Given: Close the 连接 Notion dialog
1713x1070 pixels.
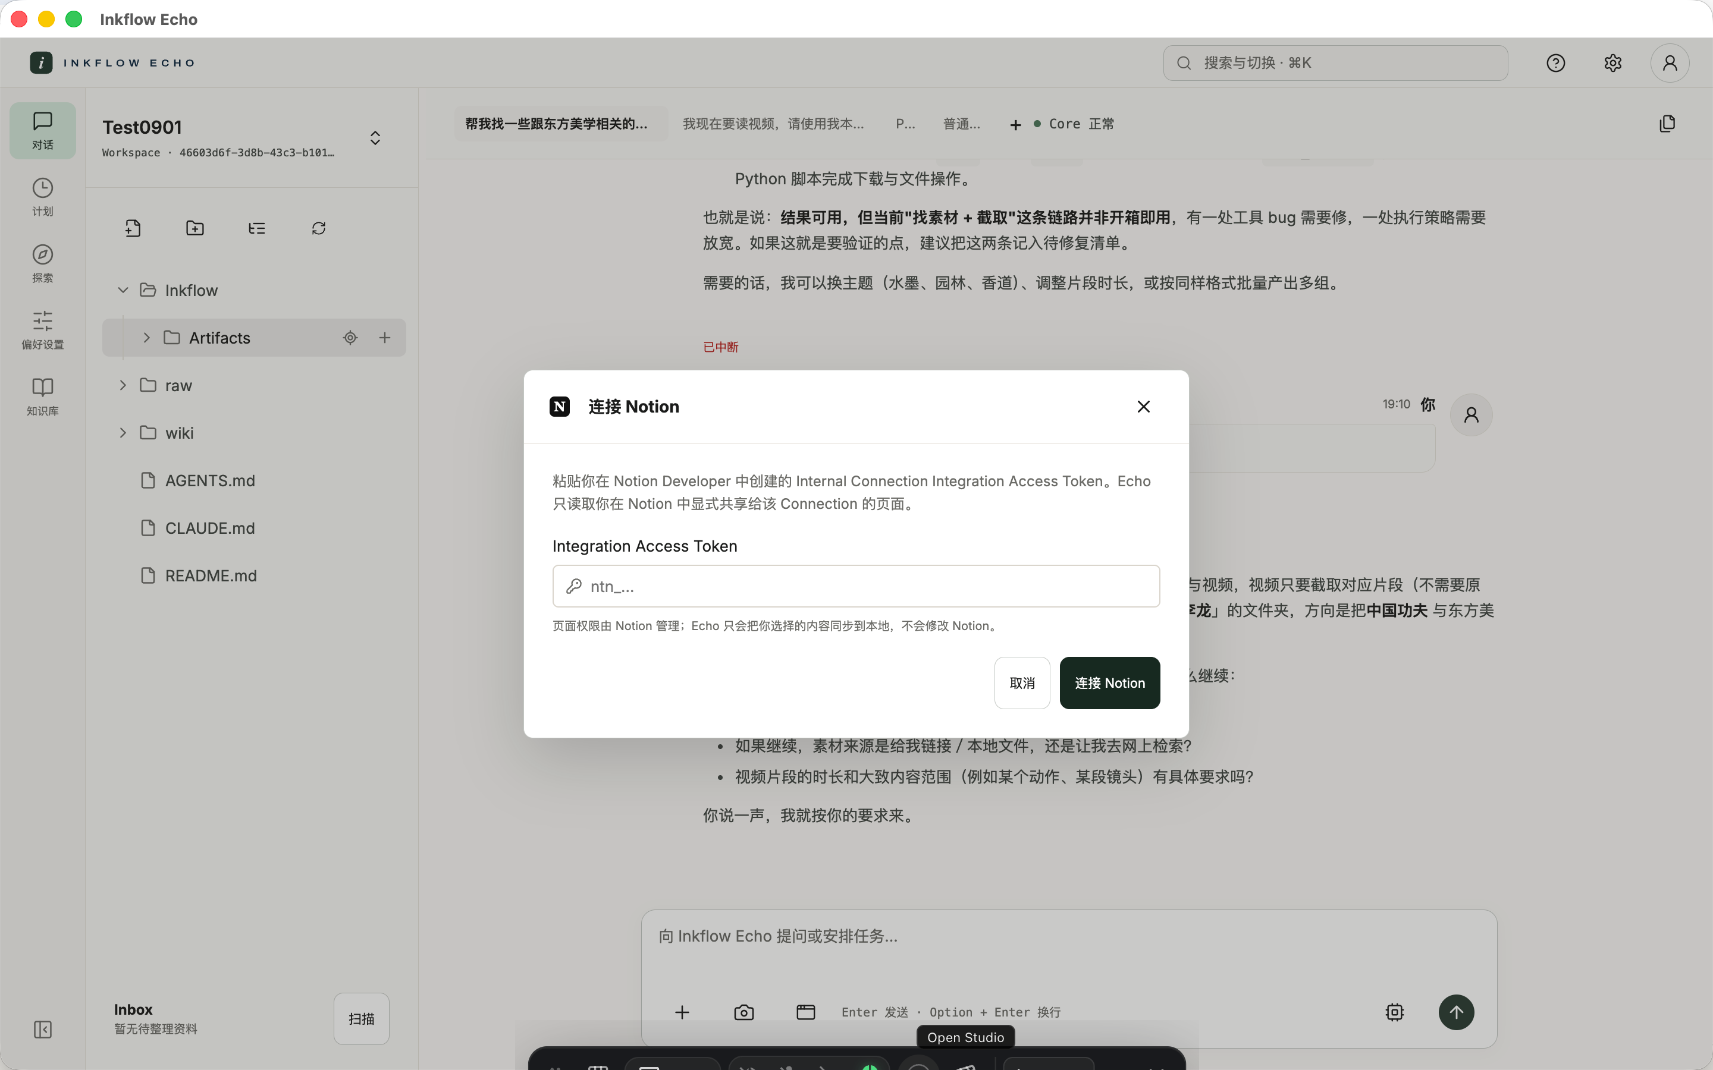Looking at the screenshot, I should click(x=1143, y=406).
